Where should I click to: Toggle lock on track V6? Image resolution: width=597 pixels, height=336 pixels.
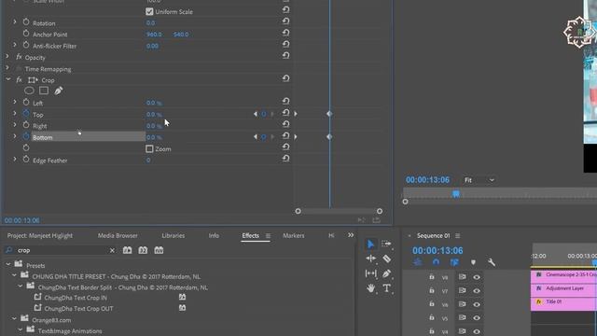[x=431, y=303]
